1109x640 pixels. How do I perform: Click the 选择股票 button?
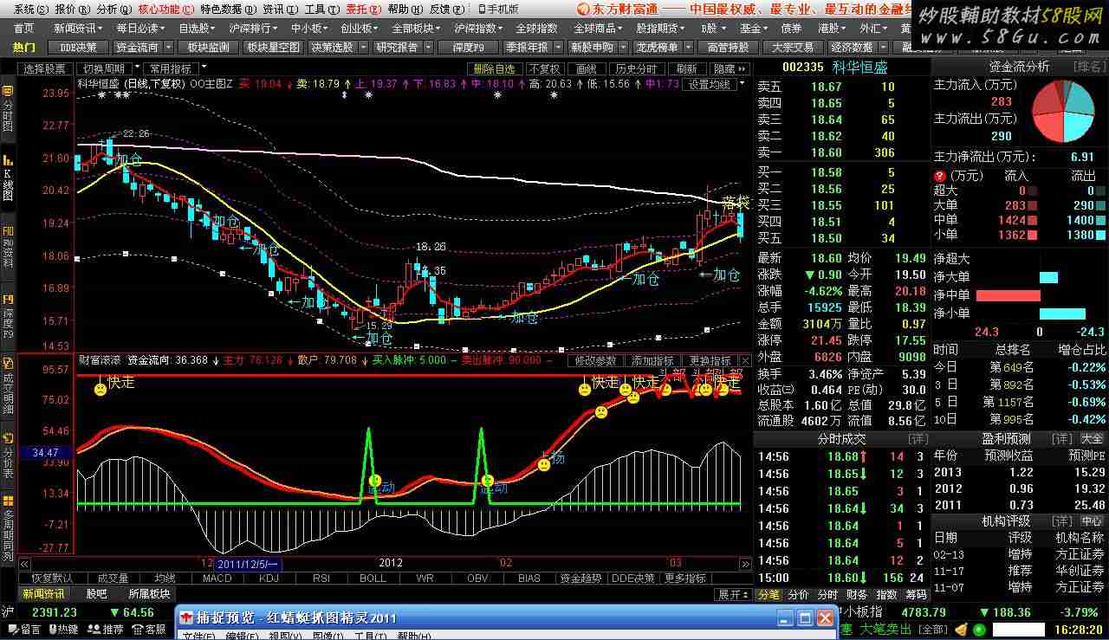point(45,68)
